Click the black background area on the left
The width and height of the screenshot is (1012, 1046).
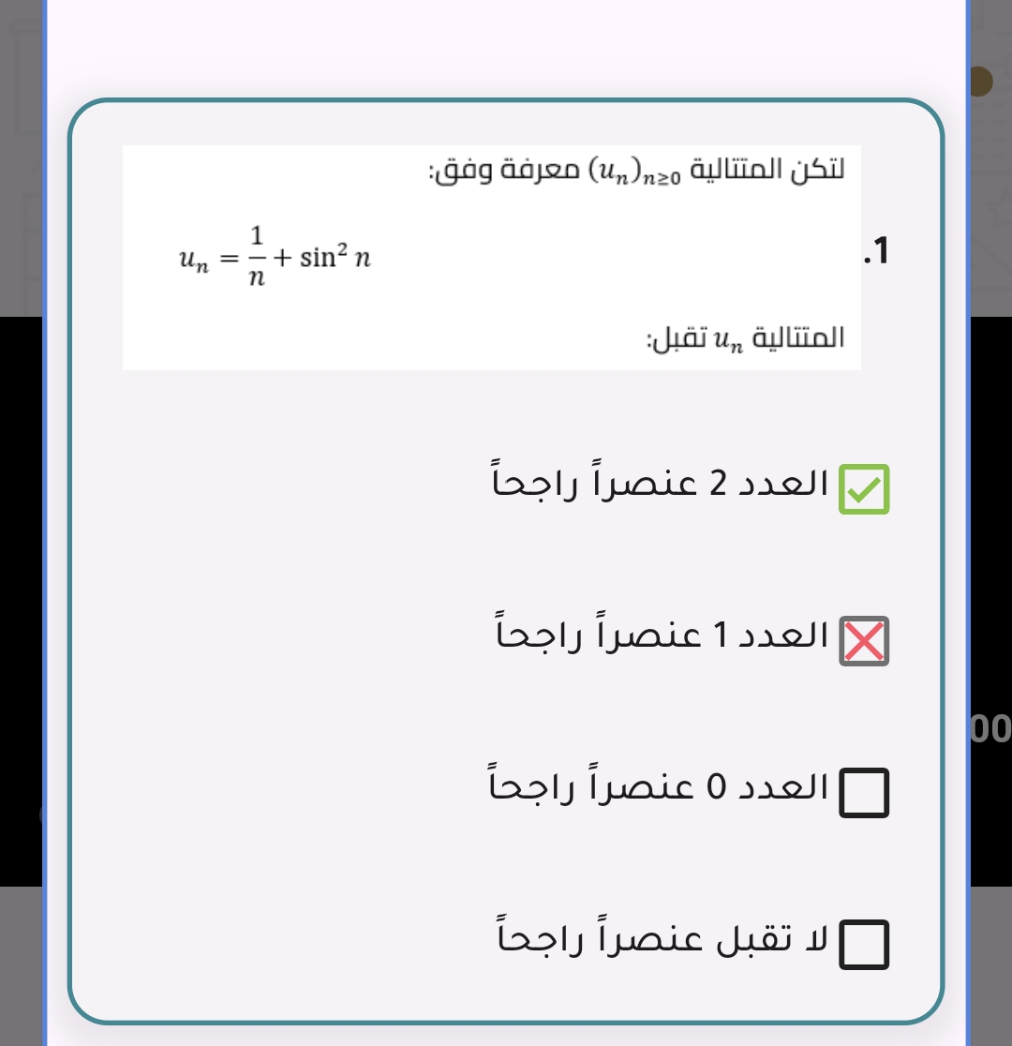pyautogui.click(x=22, y=600)
